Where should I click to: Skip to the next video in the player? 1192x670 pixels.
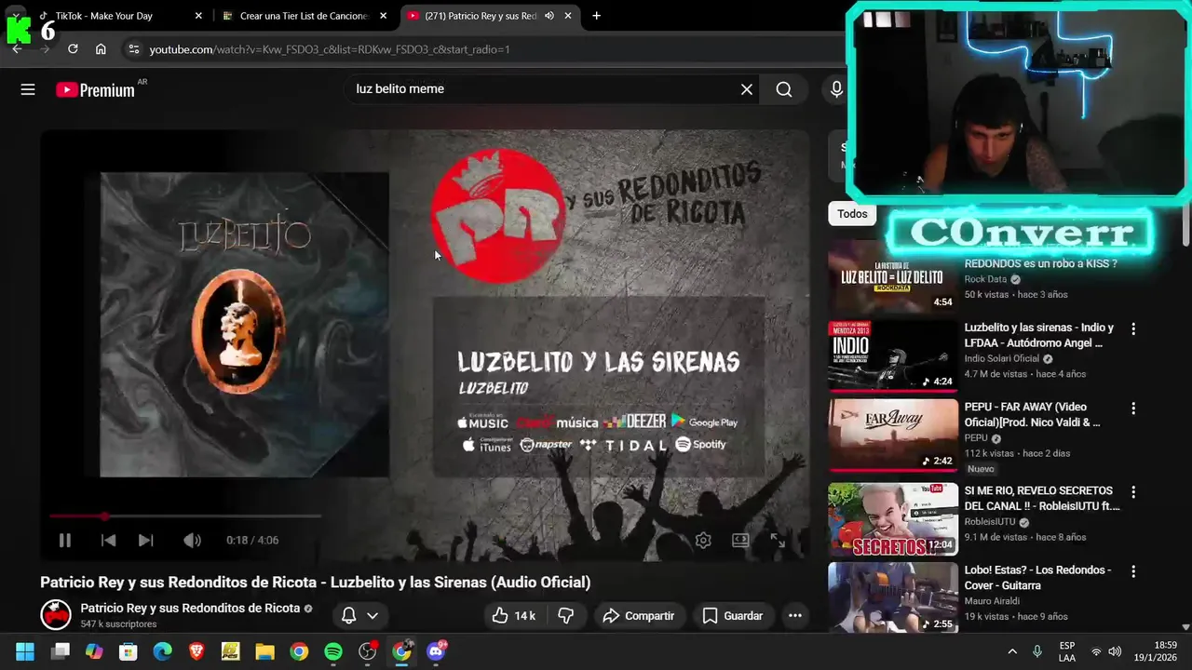[x=145, y=540]
